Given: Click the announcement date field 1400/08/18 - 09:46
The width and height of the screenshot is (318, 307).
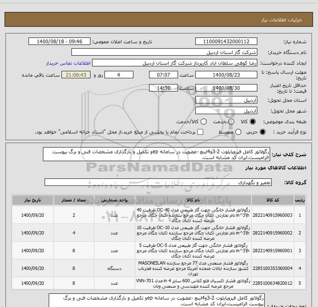Looking at the screenshot, I should (x=59, y=42).
